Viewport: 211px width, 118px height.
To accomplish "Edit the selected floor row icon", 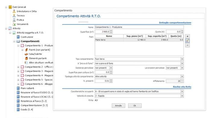I will tap(187, 41).
